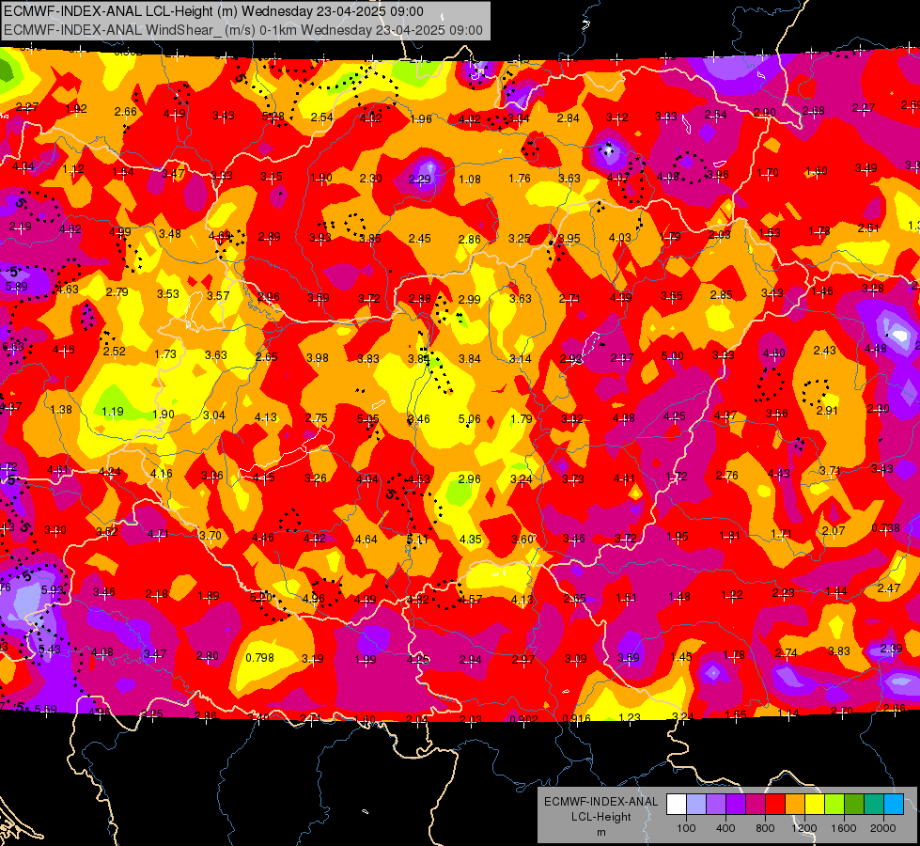Click the wind shear value 1.19
Screen dimensions: 920x846
113,412
